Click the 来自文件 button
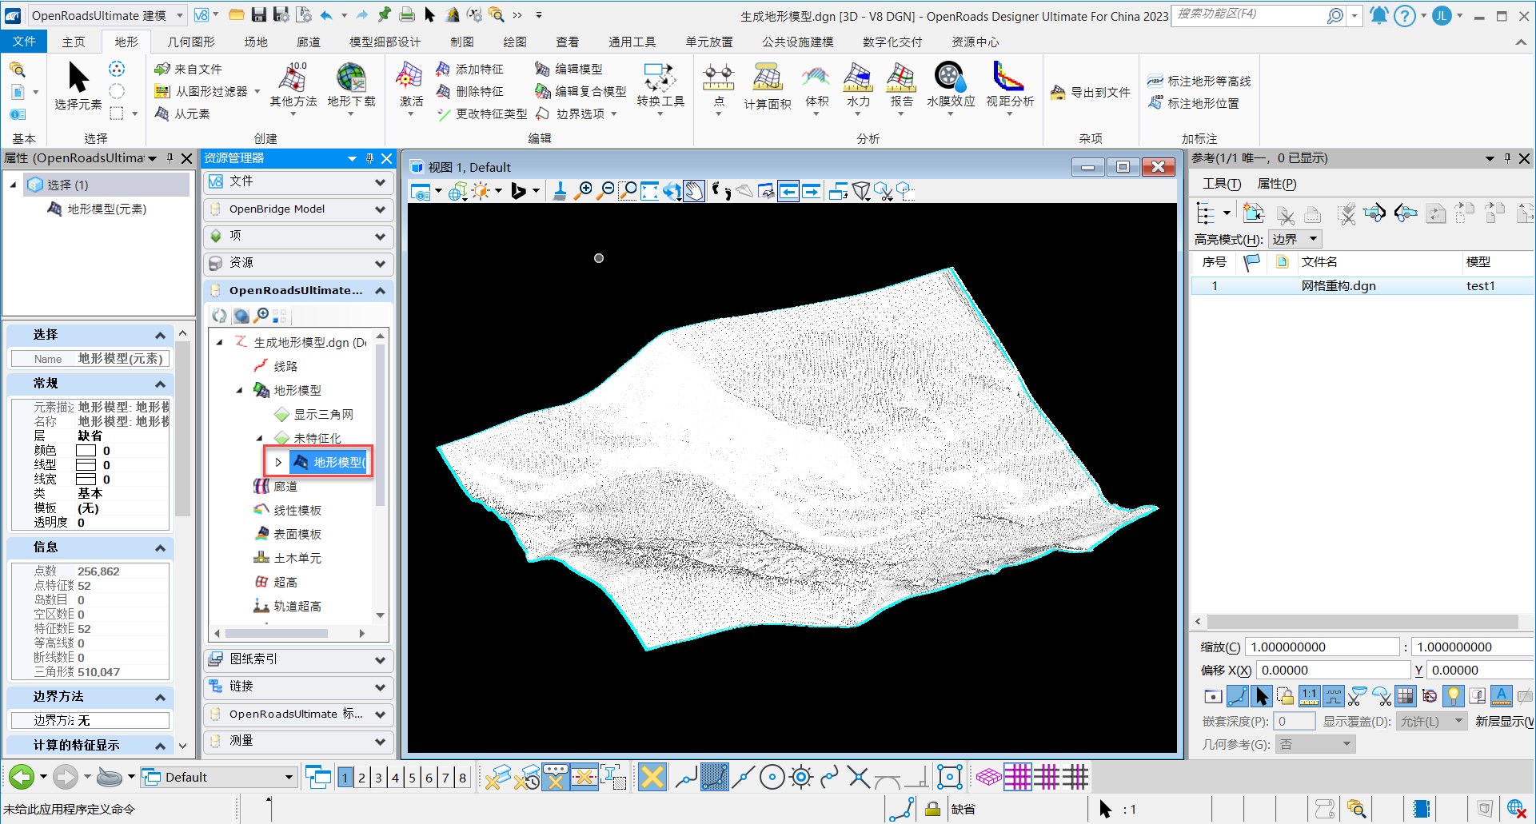 tap(189, 70)
